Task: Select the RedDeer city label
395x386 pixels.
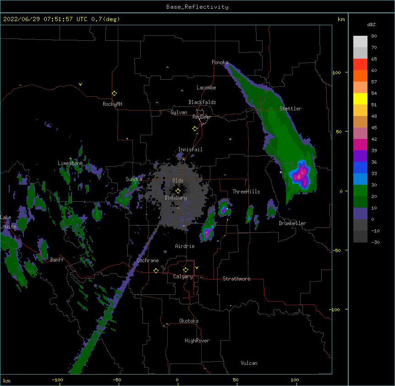Action: click(202, 117)
